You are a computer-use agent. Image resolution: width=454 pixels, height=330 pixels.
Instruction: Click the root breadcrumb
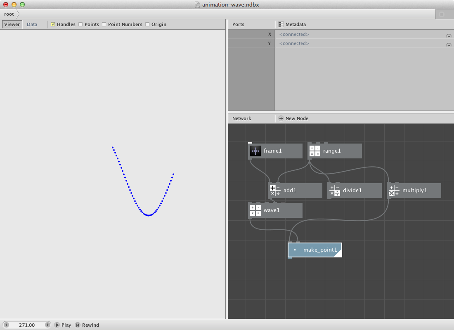pos(9,14)
